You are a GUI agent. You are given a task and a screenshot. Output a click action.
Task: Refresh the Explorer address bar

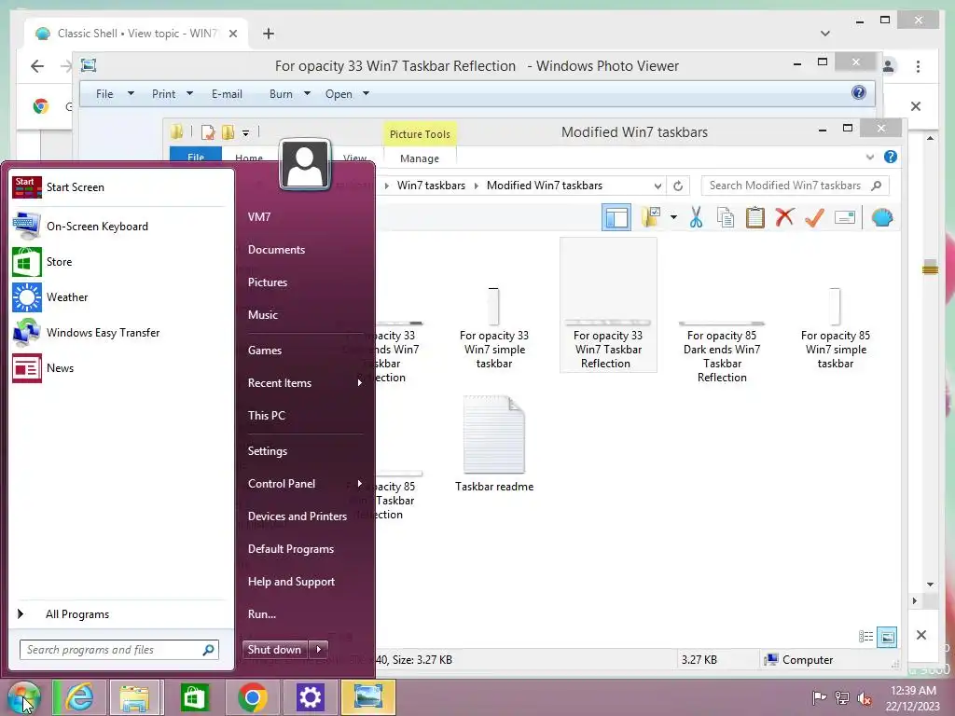point(678,186)
